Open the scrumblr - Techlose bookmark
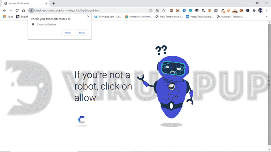This screenshot has height=152, width=271. point(230,17)
